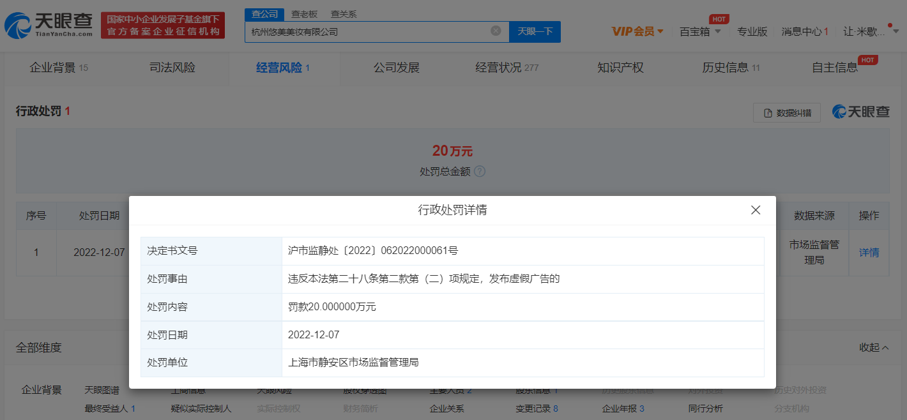Screen dimensions: 907x420
Task: Switch to the 查关系 search tab
Action: [344, 14]
